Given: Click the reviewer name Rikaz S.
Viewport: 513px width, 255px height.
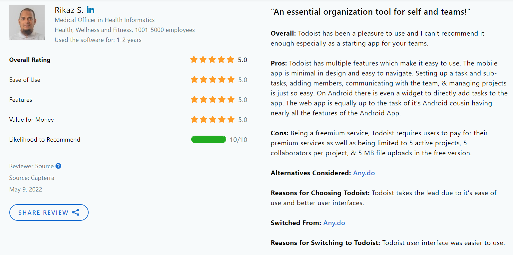Looking at the screenshot, I should (x=69, y=10).
